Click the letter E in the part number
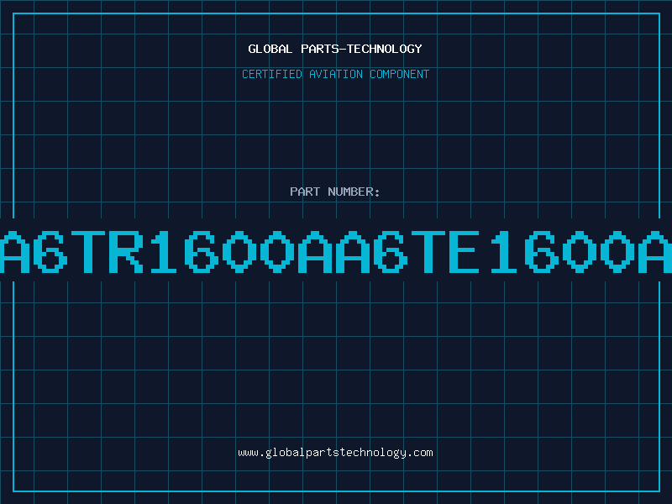The height and width of the screenshot is (504, 672). coord(463,252)
